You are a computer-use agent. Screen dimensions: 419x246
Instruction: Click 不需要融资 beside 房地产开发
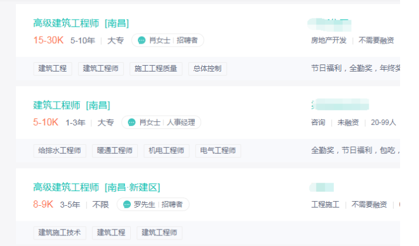click(376, 40)
